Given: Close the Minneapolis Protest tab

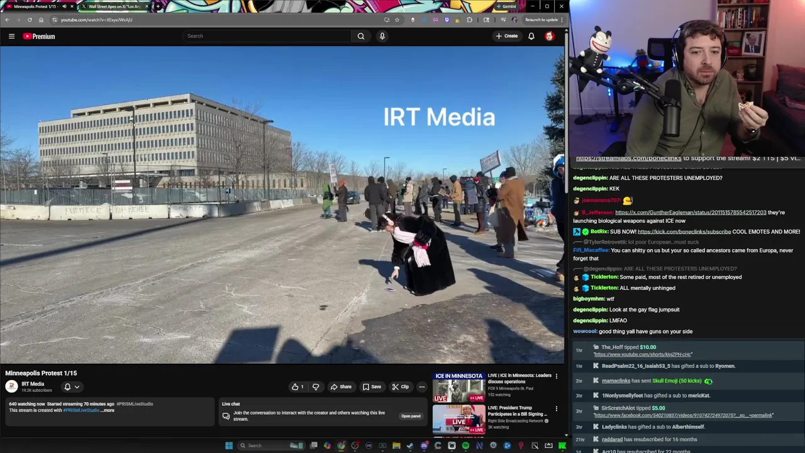Looking at the screenshot, I should (x=72, y=6).
